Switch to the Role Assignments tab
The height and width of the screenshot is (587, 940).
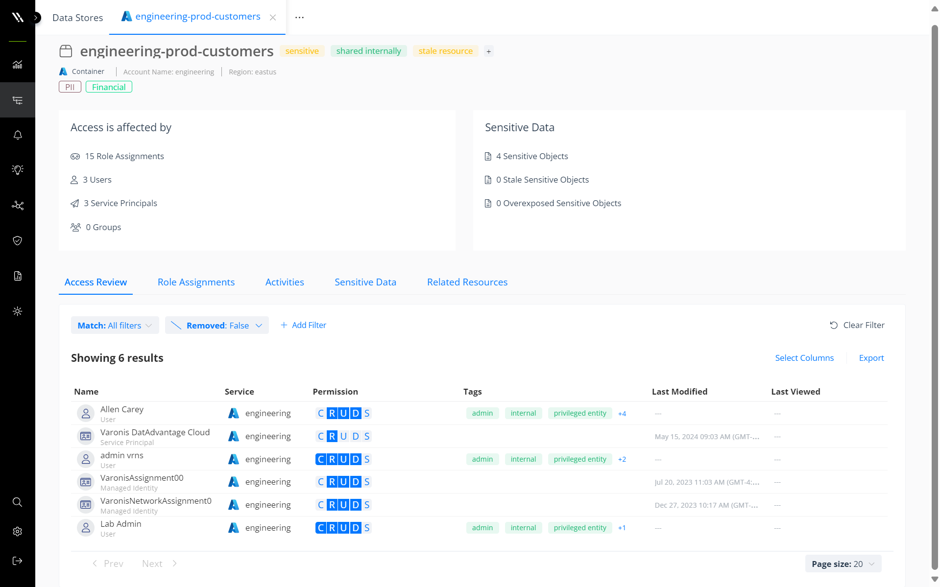pos(196,282)
